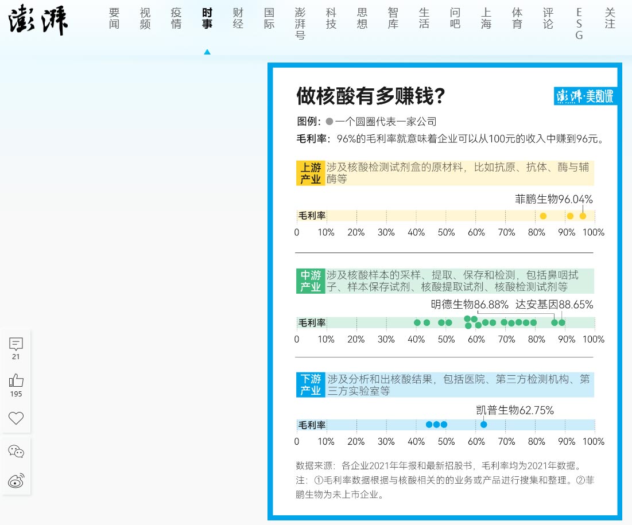Open the 视频 nav tab
This screenshot has width=632, height=525.
(145, 18)
